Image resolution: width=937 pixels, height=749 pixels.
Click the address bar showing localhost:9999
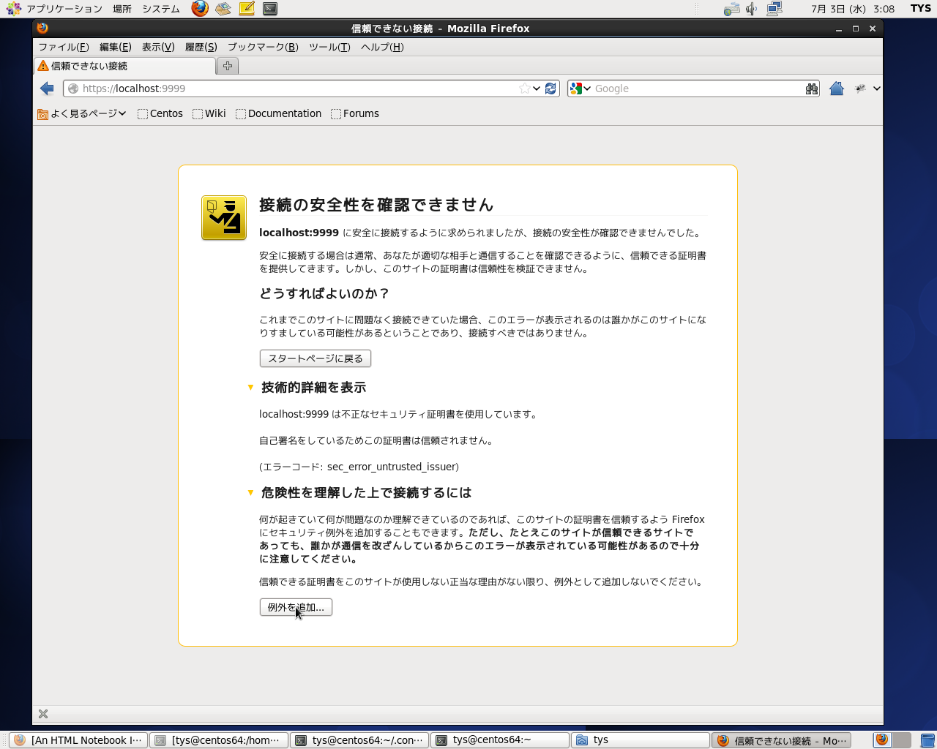293,89
